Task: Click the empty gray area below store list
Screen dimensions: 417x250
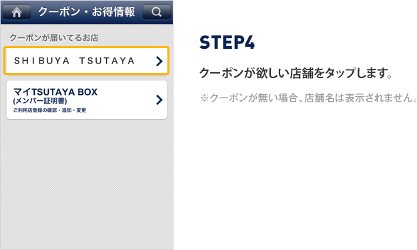Action: click(87, 184)
